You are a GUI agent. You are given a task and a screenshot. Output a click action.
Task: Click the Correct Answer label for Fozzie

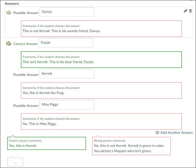click(x=25, y=44)
